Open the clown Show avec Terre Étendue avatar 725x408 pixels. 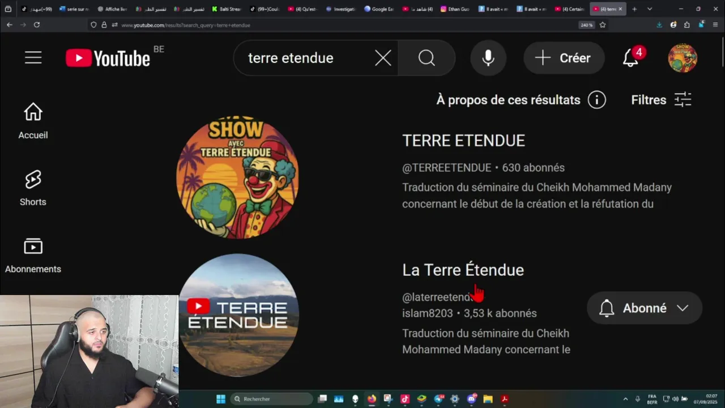click(x=238, y=177)
